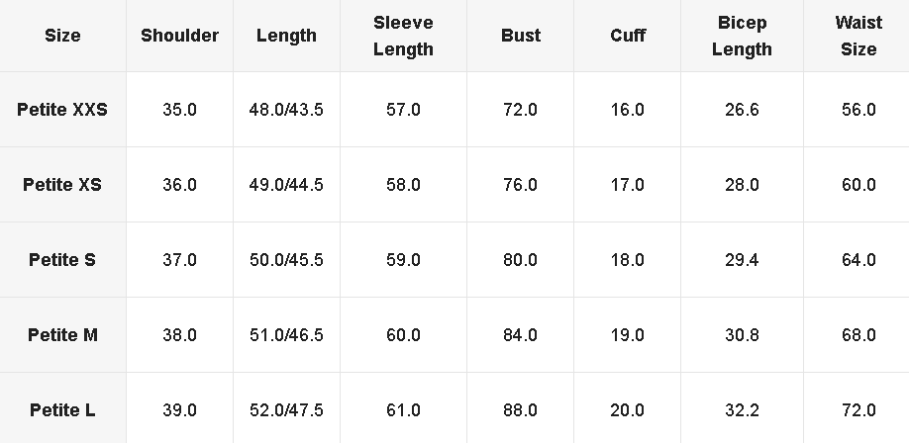Select the 59.0 sleeve length cell
The width and height of the screenshot is (909, 443).
tap(403, 260)
